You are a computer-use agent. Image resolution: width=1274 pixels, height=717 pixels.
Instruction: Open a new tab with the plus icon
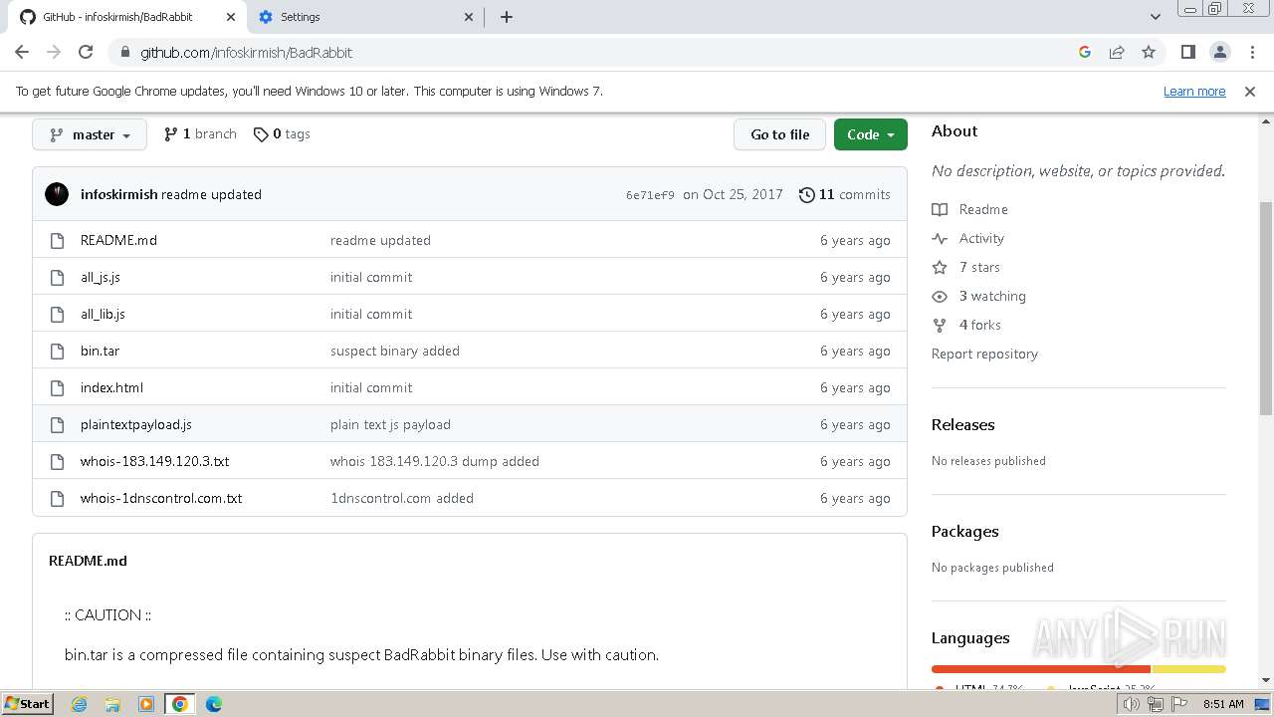[506, 17]
